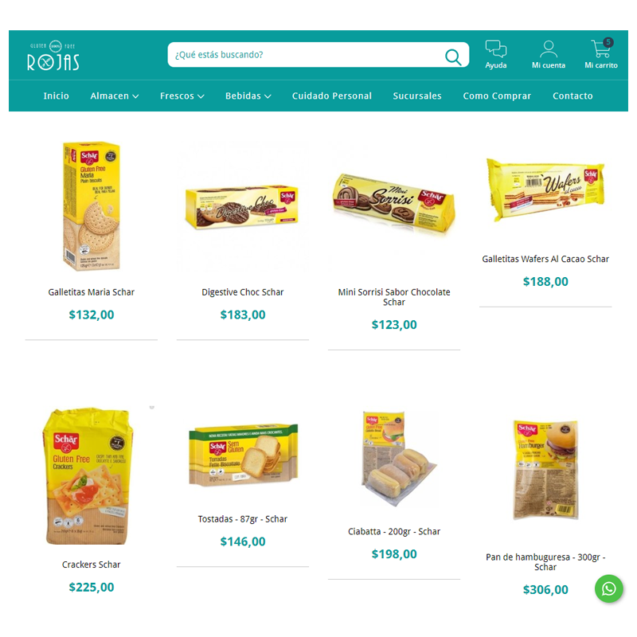Select the Ciabatta 200gr Schar title
This screenshot has height=637, width=637.
pos(394,531)
